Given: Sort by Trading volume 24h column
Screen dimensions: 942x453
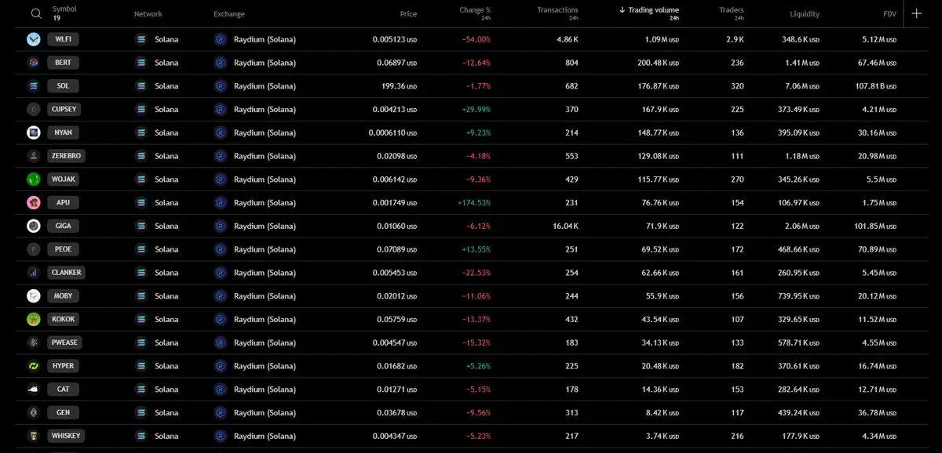Looking at the screenshot, I should 649,13.
